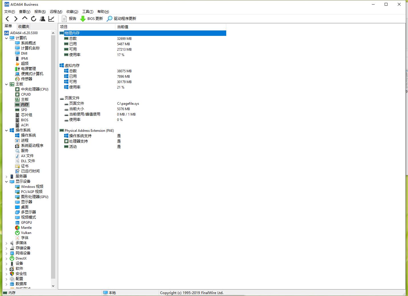The width and height of the screenshot is (408, 296).
Task: Select the 物理内存 section header row
Action: 142,33
